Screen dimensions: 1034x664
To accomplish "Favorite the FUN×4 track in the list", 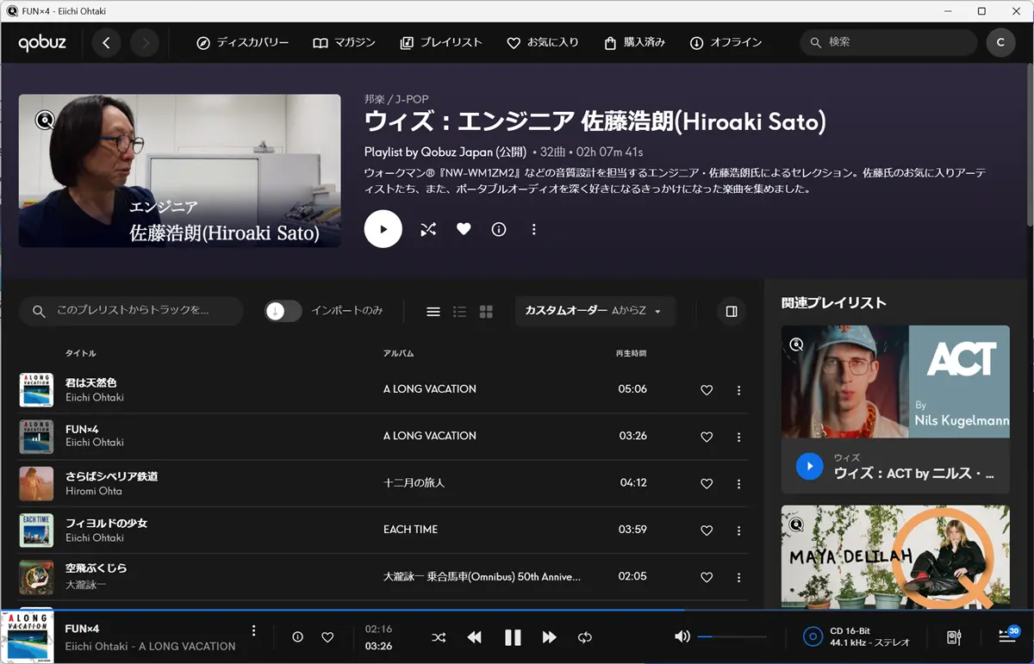I will (x=707, y=437).
